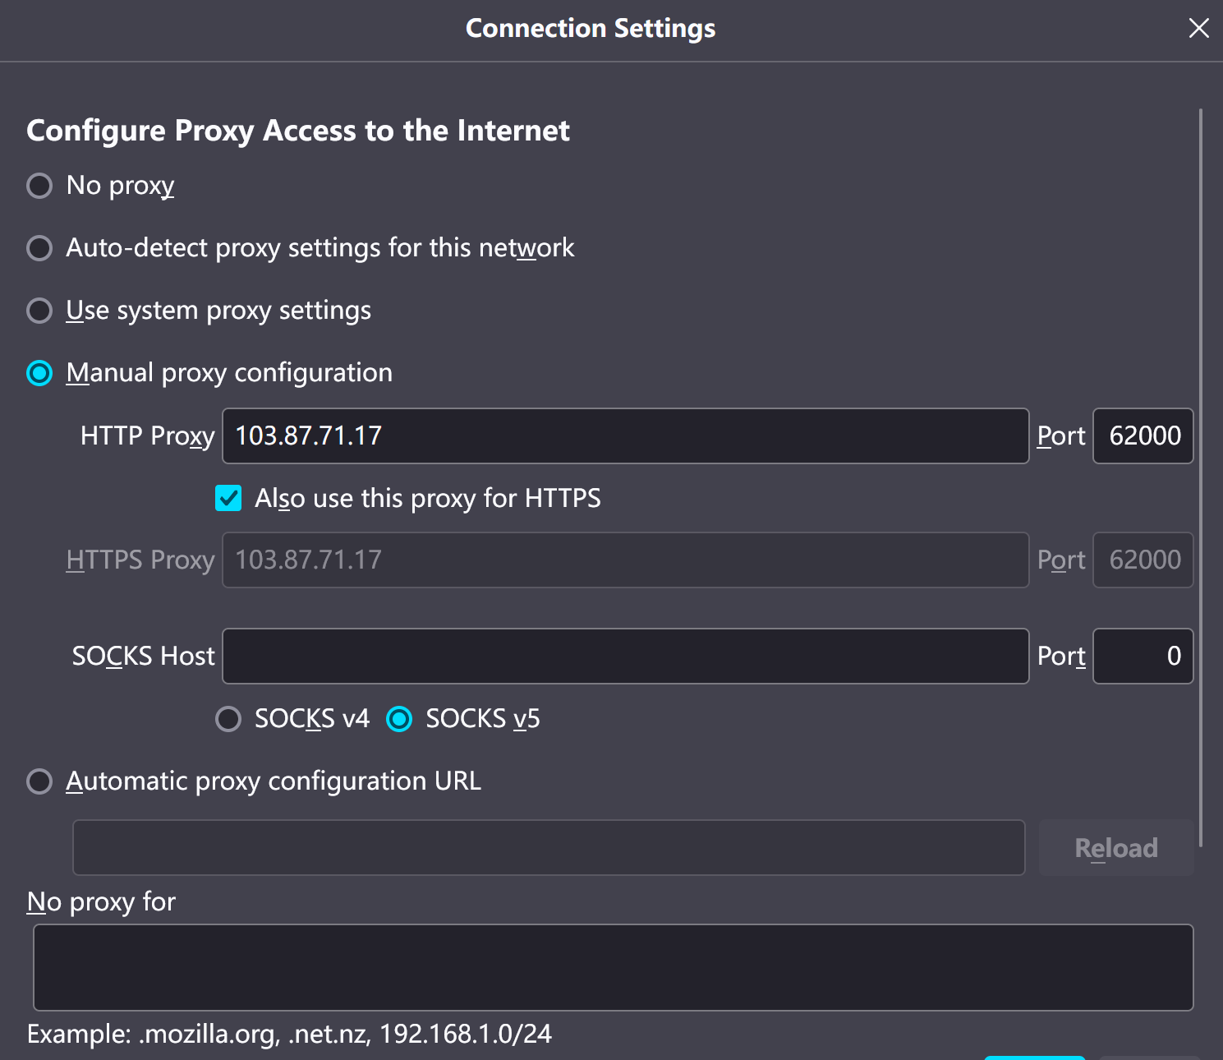Click the HTTP Proxy address field

pyautogui.click(x=624, y=436)
